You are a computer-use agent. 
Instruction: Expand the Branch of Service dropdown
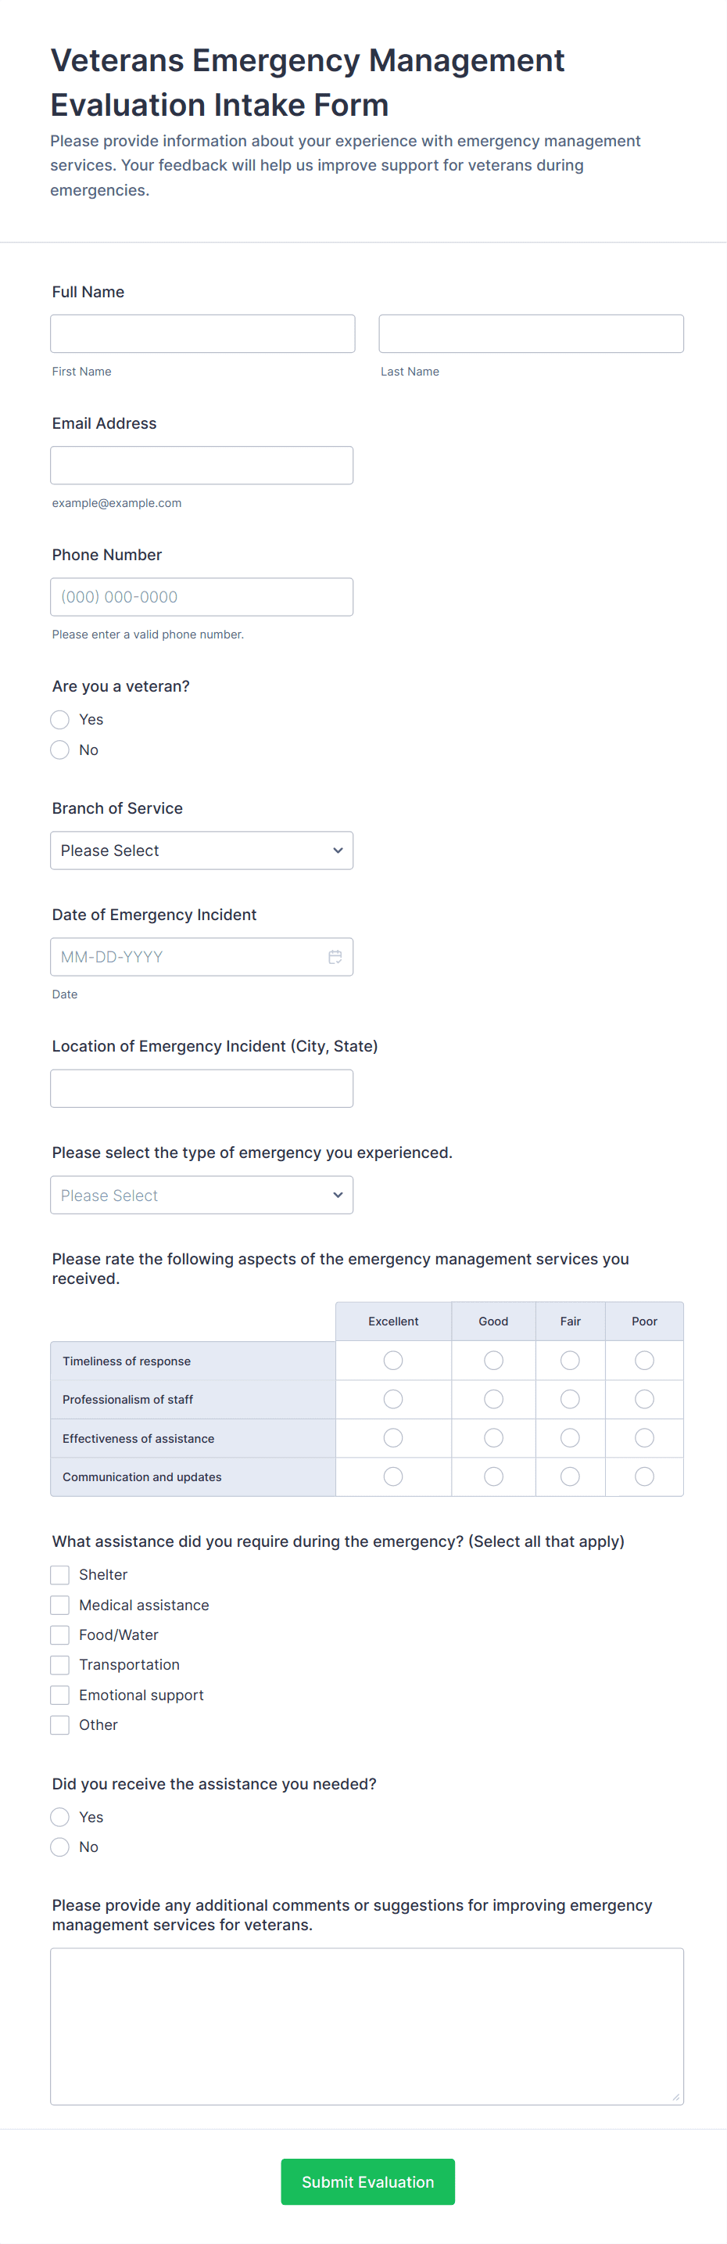coord(202,850)
